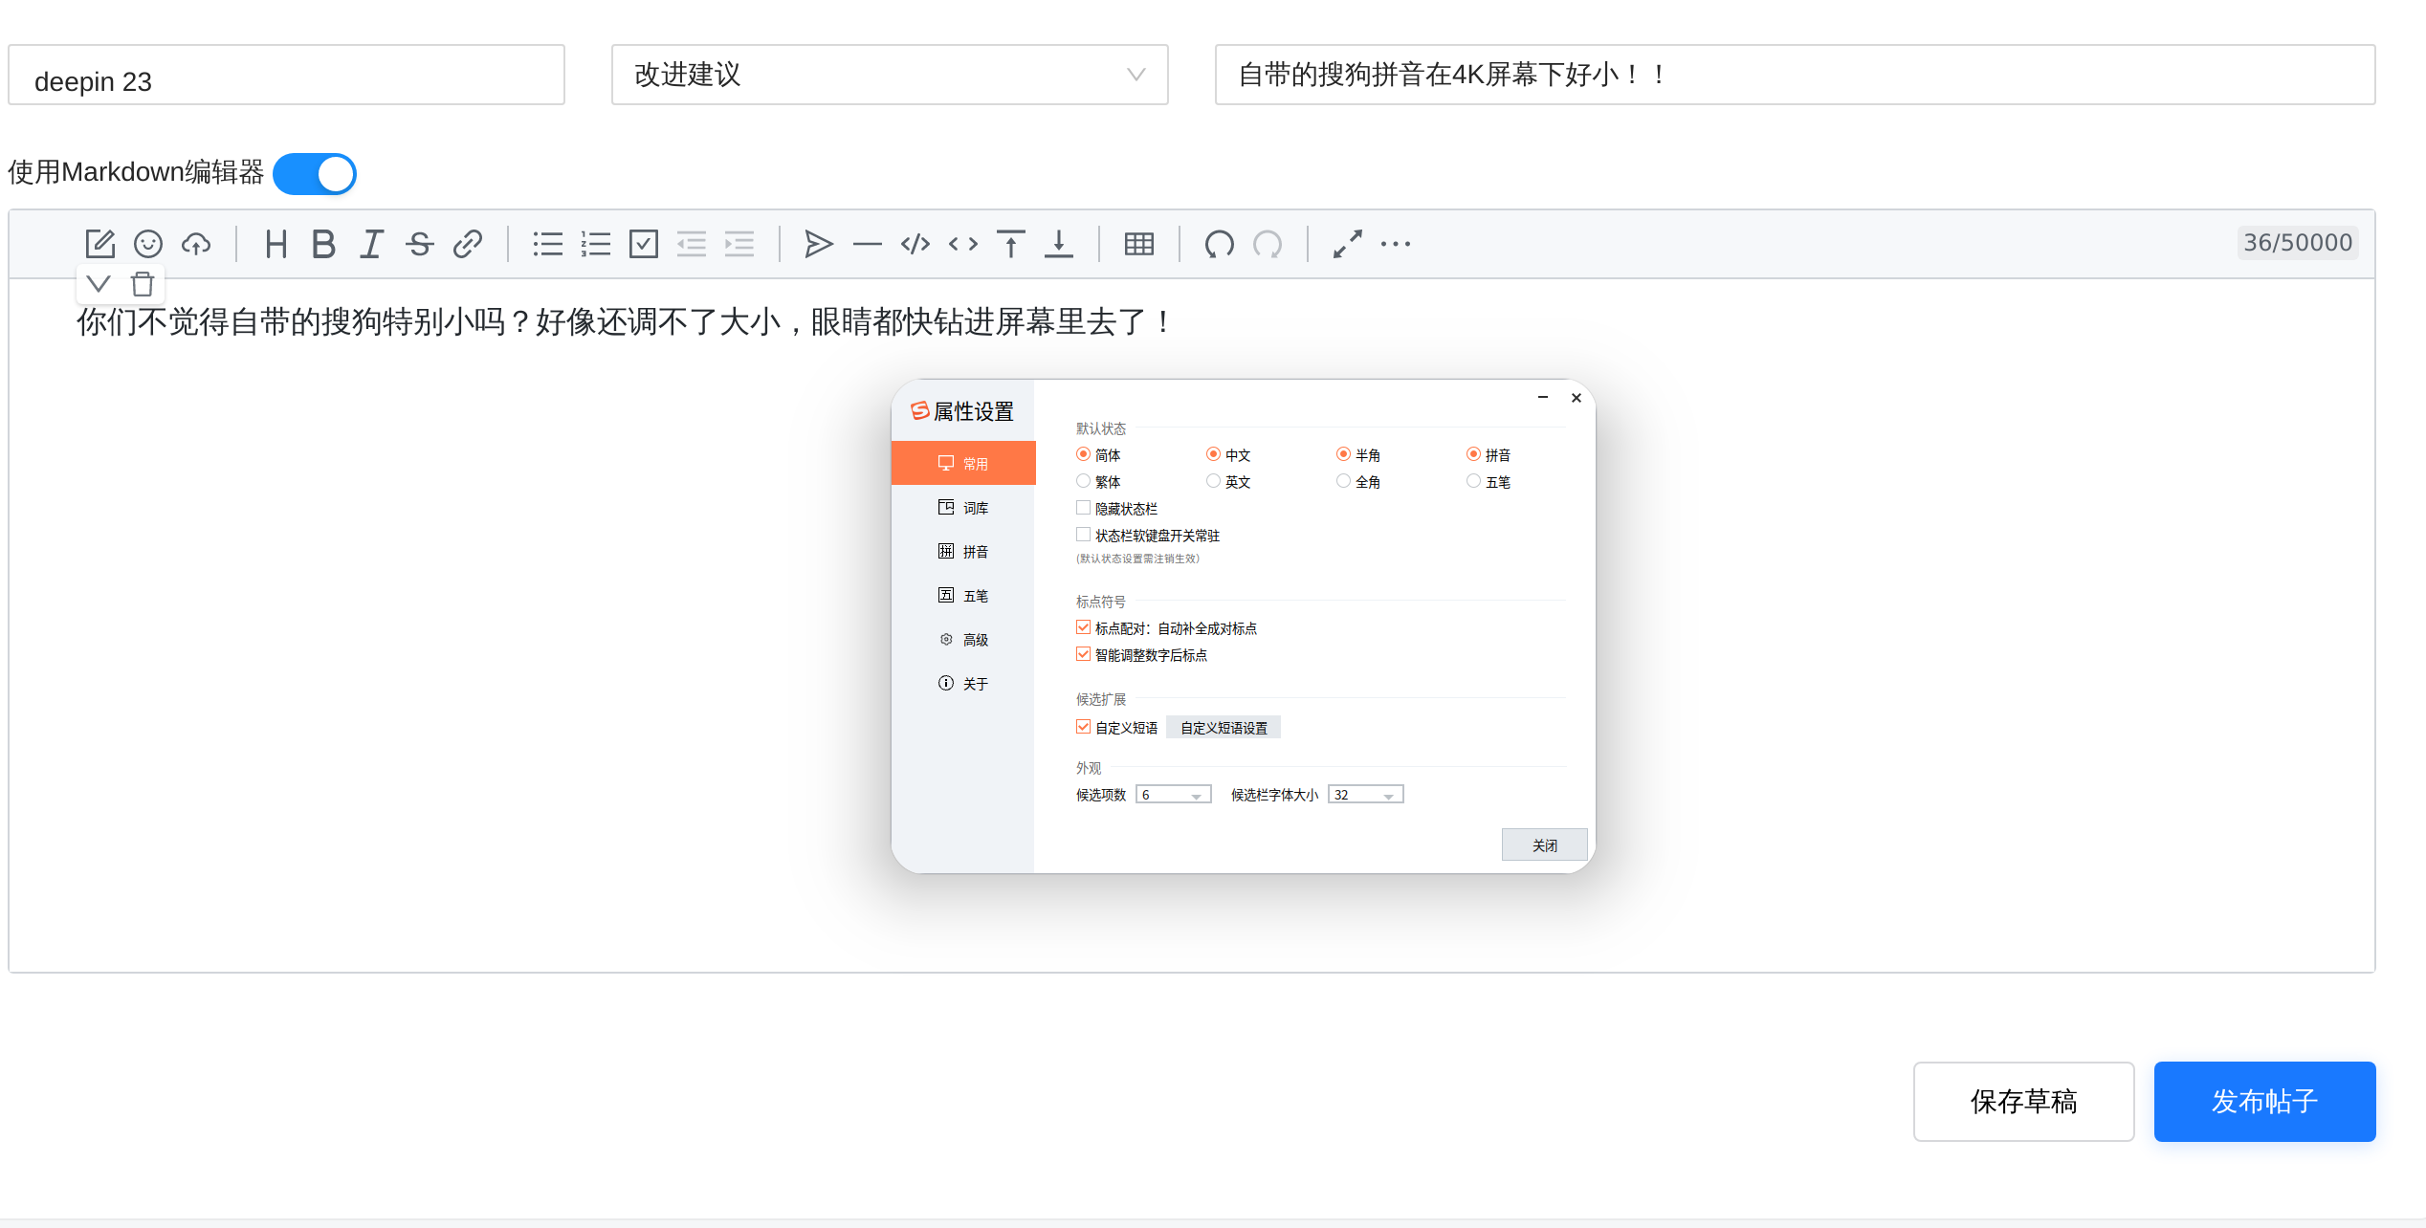Open the more options ellipsis menu
2426x1228 pixels.
[1396, 244]
